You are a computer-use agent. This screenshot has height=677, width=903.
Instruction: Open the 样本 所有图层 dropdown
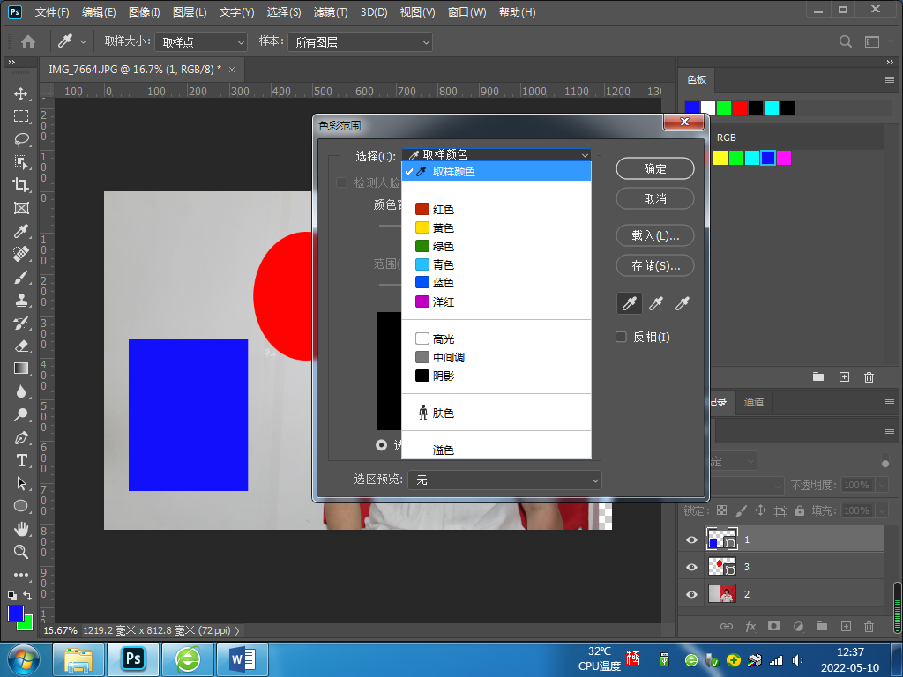click(360, 41)
